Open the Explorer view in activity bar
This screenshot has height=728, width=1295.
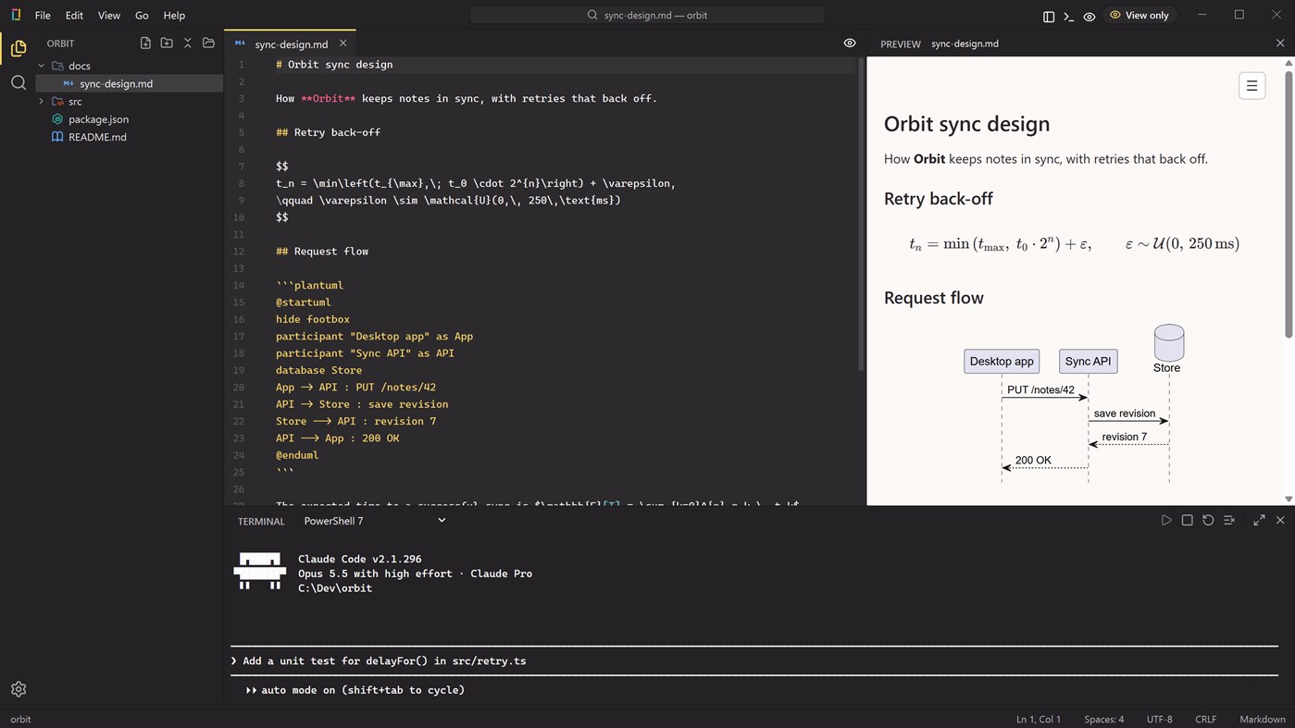coord(19,48)
